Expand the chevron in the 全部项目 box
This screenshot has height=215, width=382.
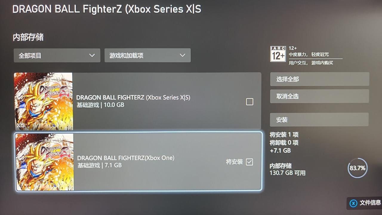92,56
